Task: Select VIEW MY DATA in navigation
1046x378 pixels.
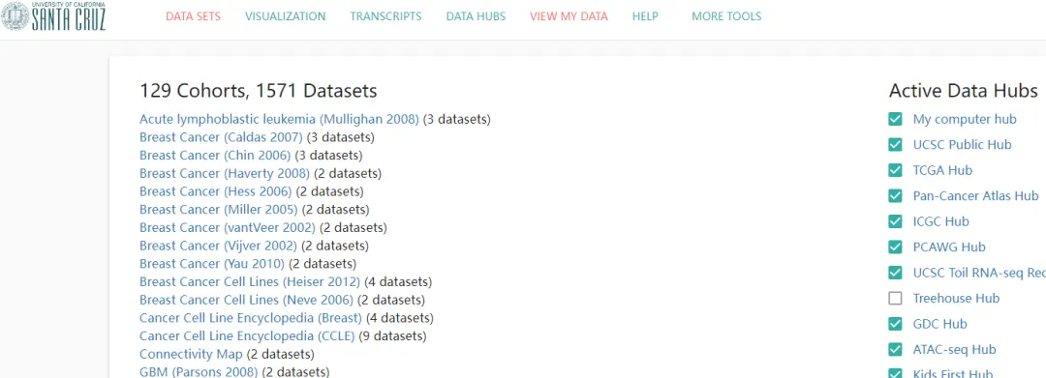Action: point(569,16)
